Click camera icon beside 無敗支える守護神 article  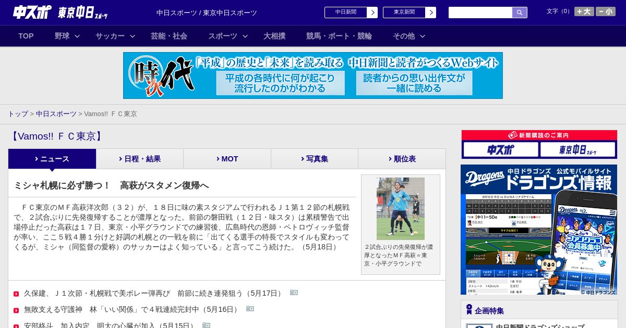tap(250, 309)
